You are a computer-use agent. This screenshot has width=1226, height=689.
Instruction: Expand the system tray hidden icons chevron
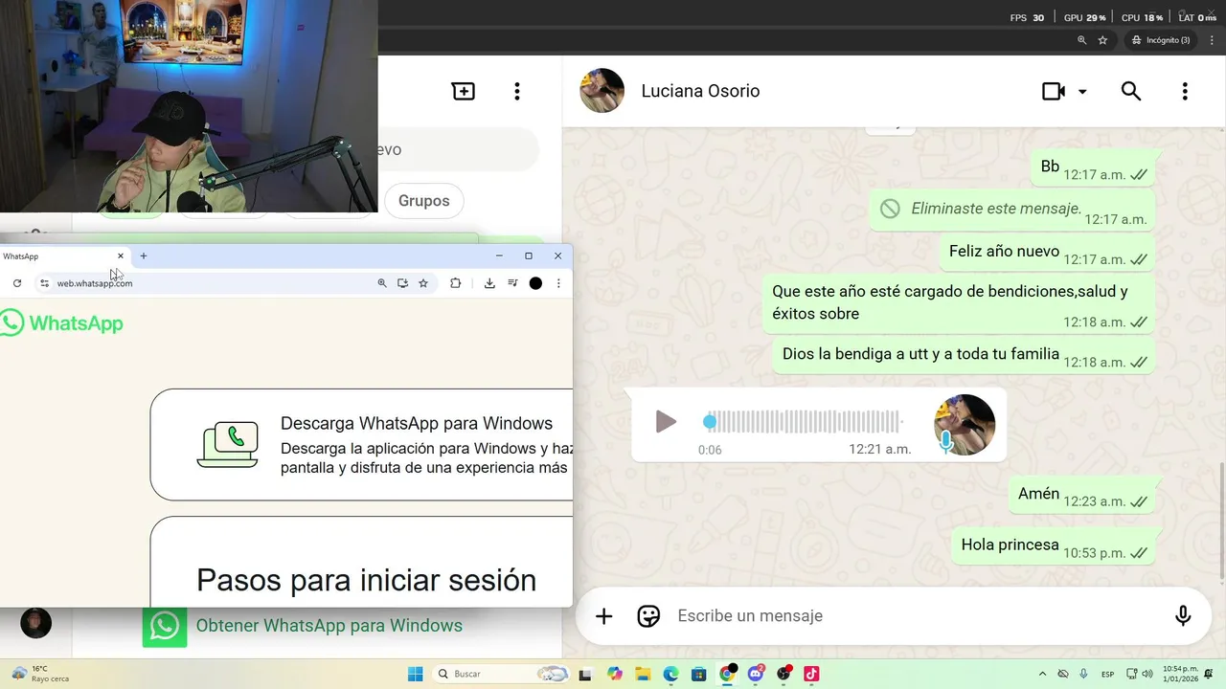[x=1042, y=674]
